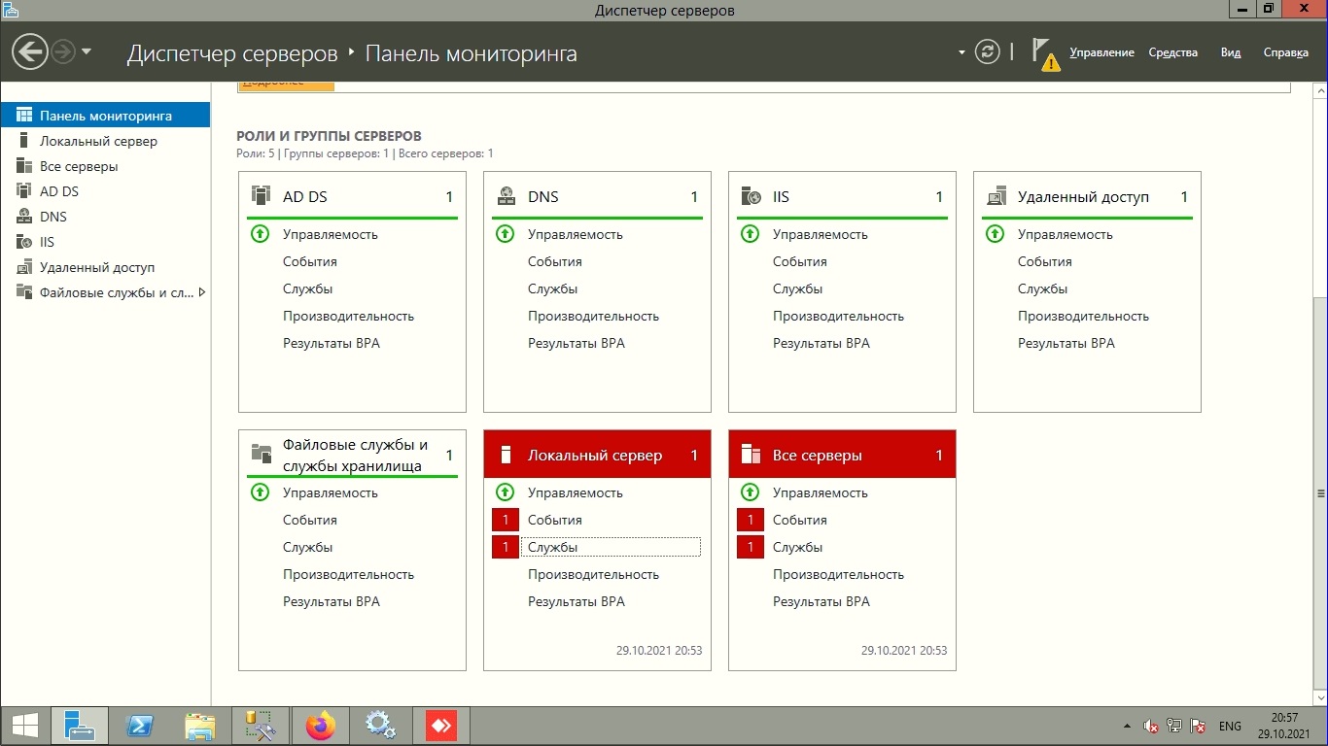Select Локальный сервер in the sidebar
Viewport: 1328px width, 746px height.
coord(105,141)
